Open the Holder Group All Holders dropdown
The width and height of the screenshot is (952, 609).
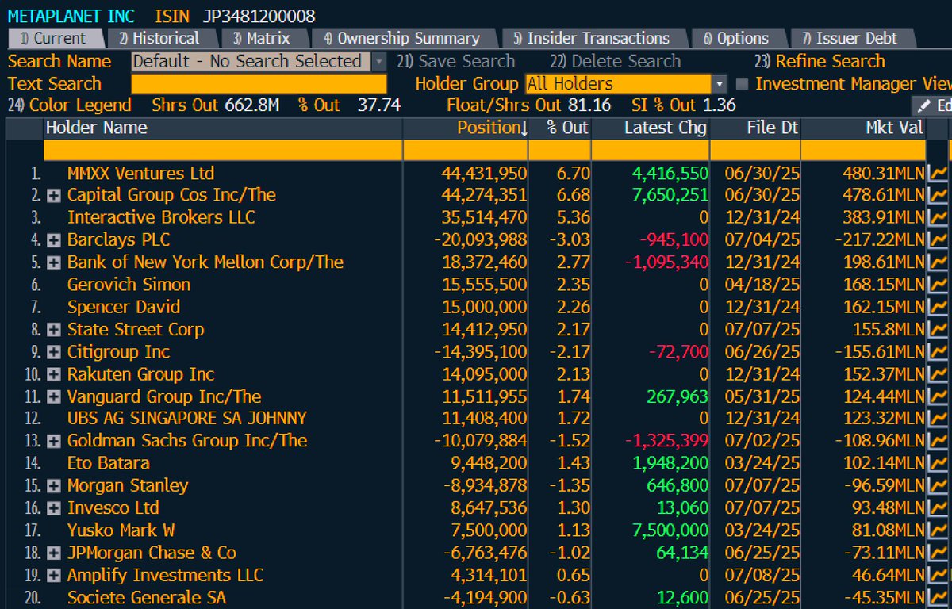click(720, 83)
